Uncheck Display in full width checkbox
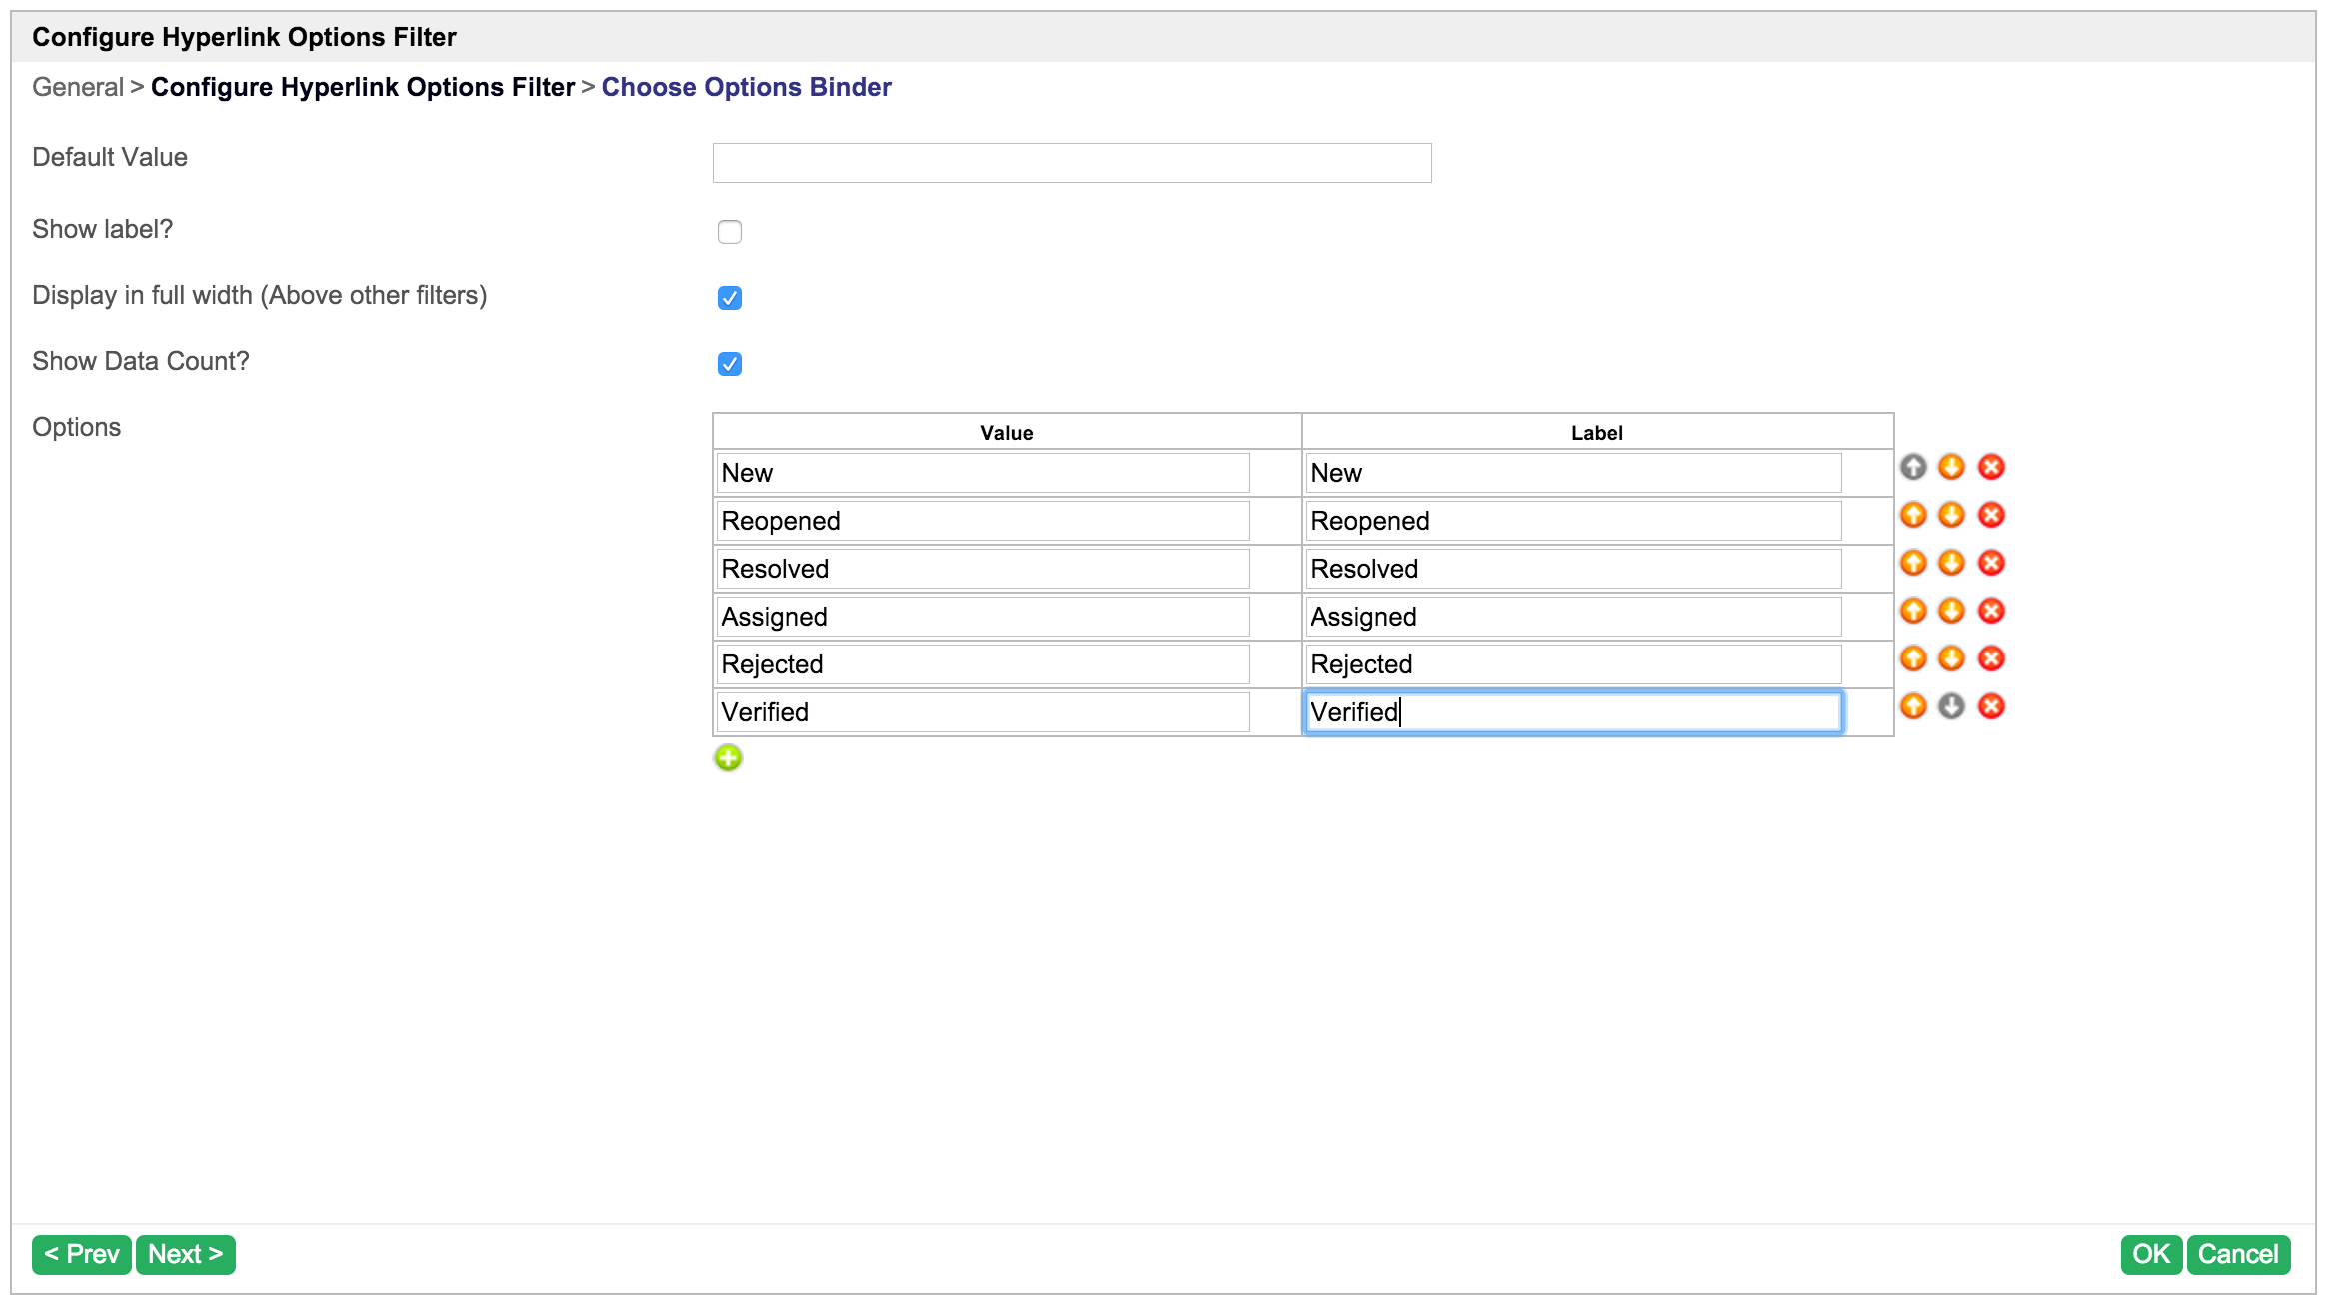This screenshot has width=2327, height=1305. [730, 298]
